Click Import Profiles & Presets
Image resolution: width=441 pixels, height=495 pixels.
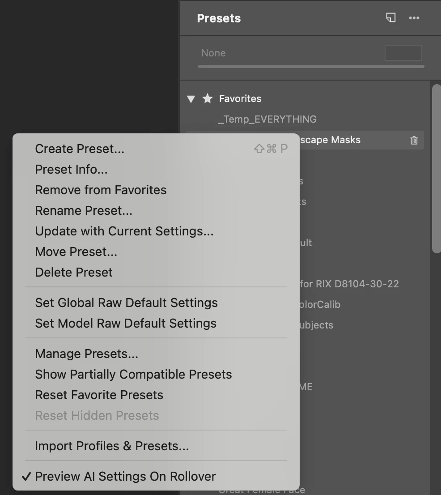(x=112, y=446)
